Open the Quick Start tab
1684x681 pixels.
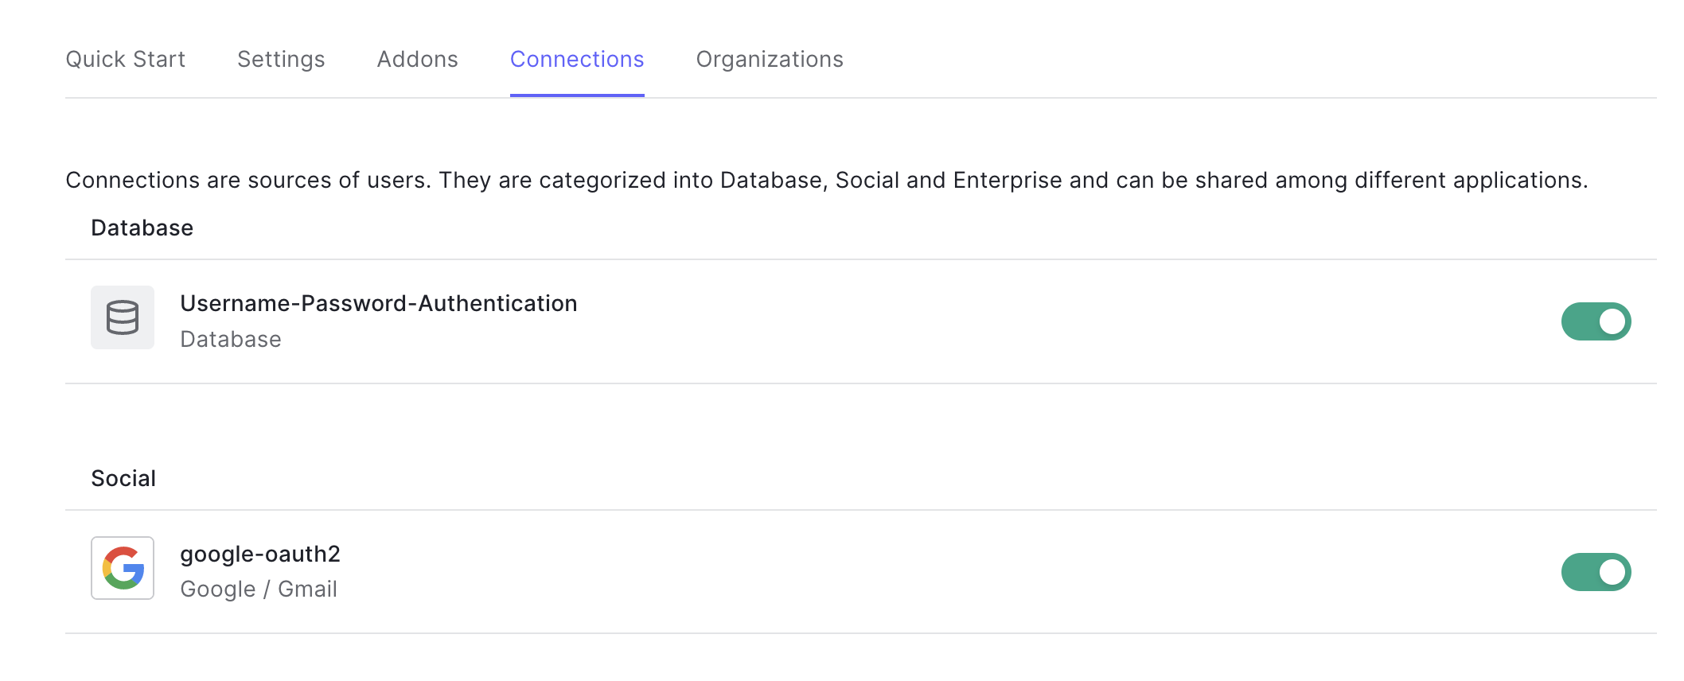(125, 60)
